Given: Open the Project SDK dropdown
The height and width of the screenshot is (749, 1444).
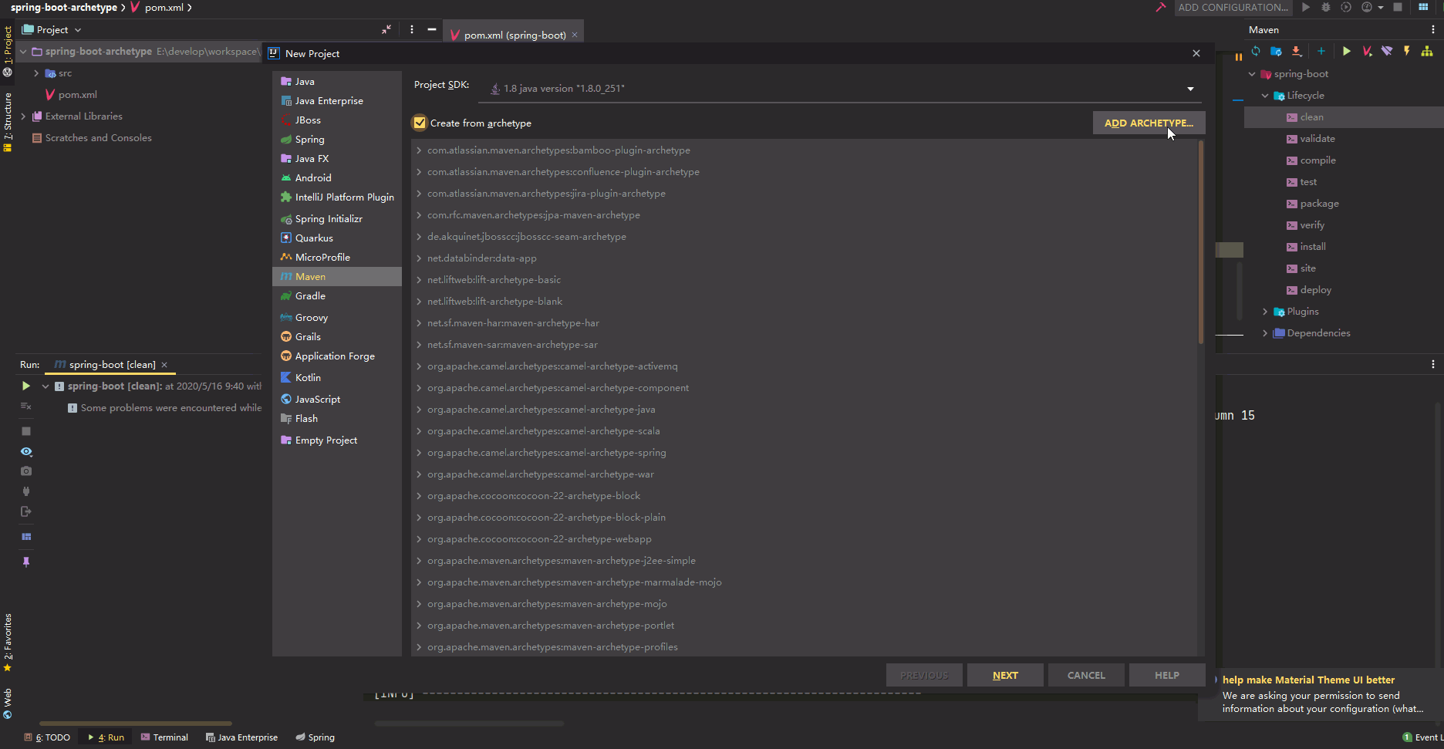Looking at the screenshot, I should 1190,89.
